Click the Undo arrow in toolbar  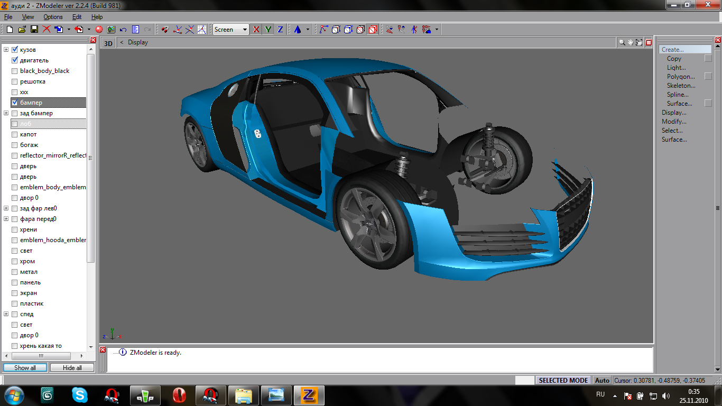point(123,30)
